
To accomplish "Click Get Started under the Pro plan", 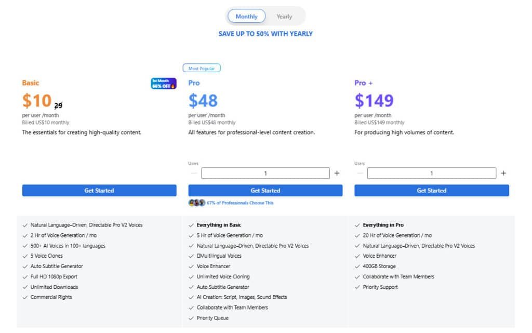I will point(265,191).
